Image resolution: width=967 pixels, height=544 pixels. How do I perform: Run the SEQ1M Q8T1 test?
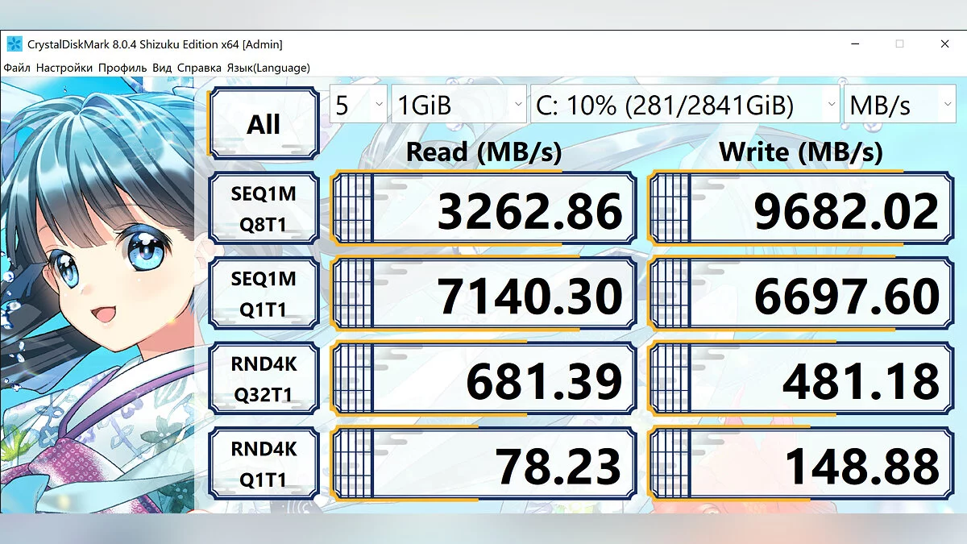pyautogui.click(x=264, y=210)
